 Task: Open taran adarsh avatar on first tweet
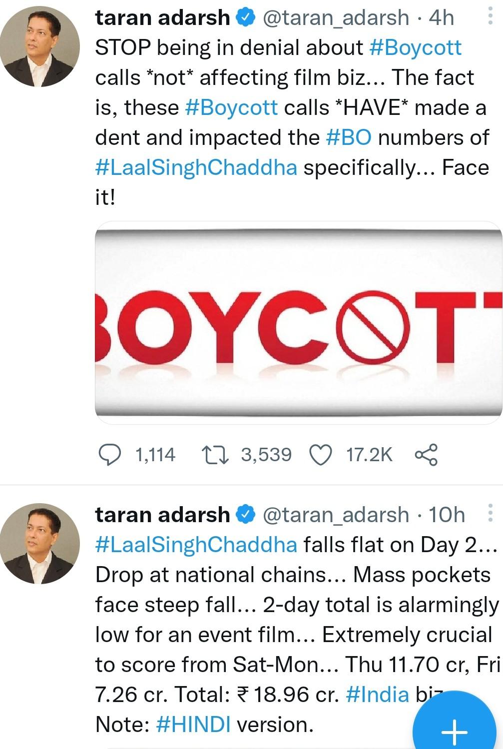point(39,47)
